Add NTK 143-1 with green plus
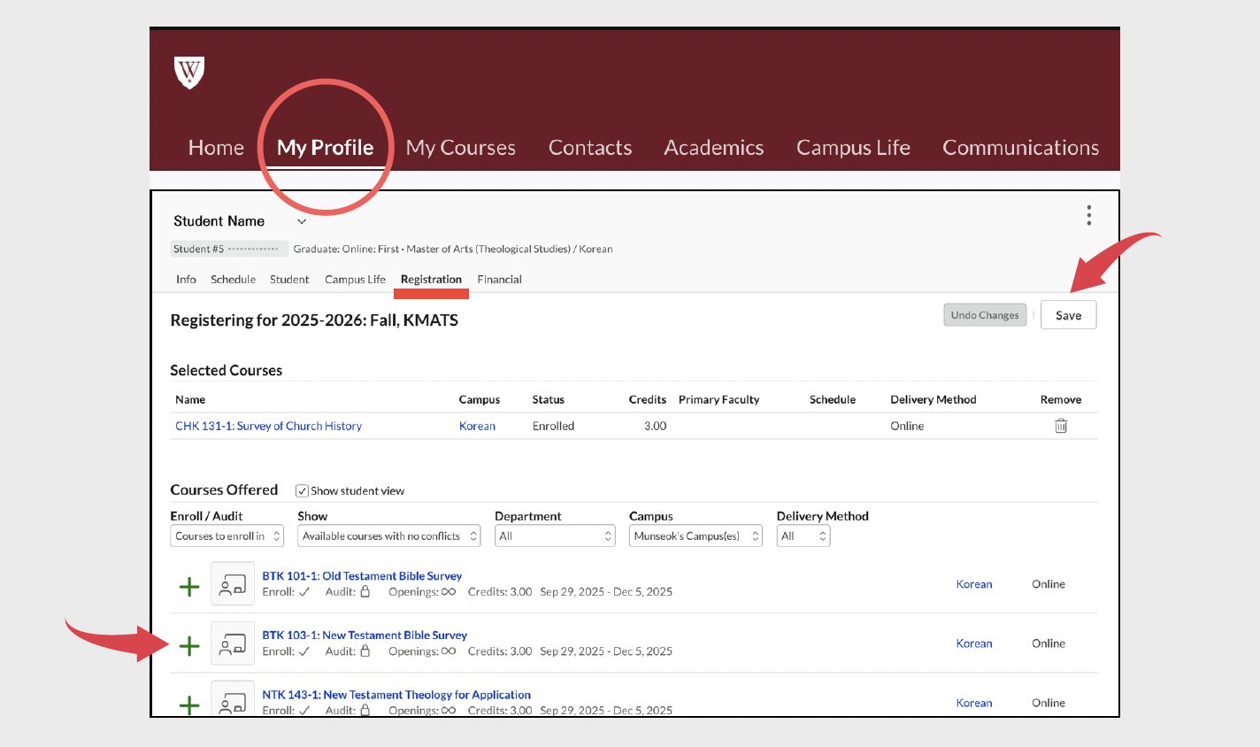Screen dimensions: 1260x747 pos(189,705)
